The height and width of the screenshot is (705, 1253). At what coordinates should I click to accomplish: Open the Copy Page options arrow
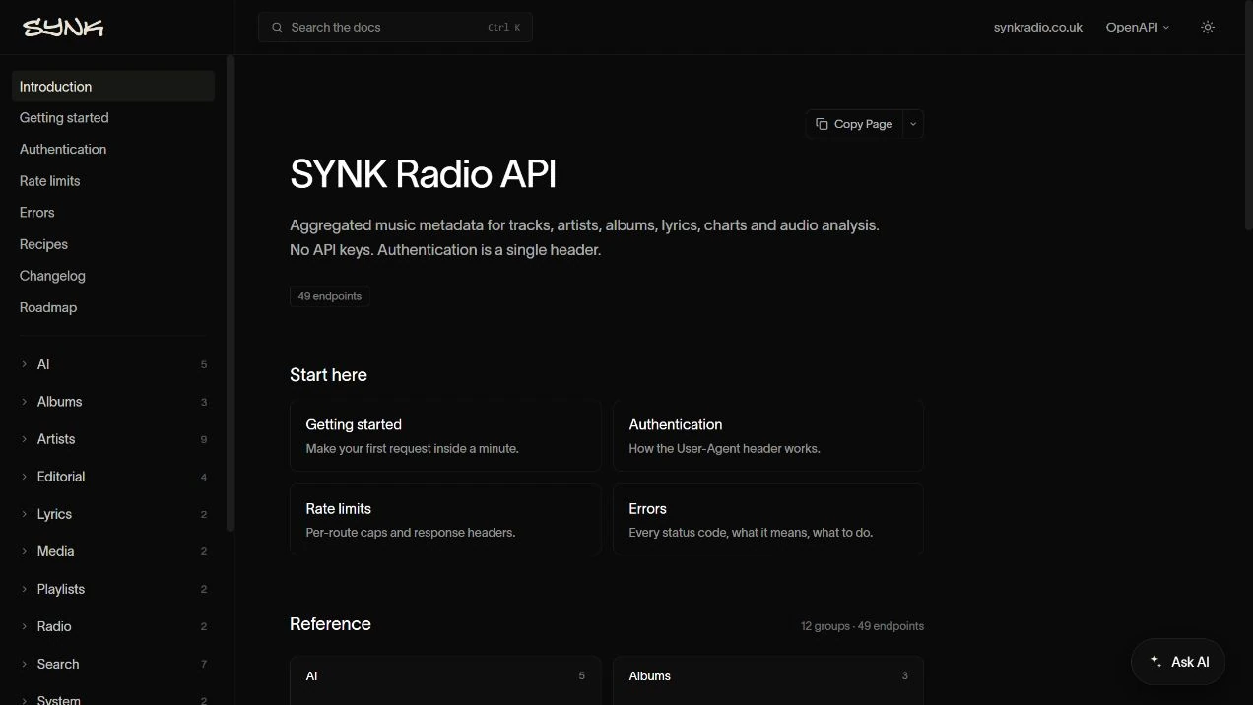pyautogui.click(x=913, y=124)
